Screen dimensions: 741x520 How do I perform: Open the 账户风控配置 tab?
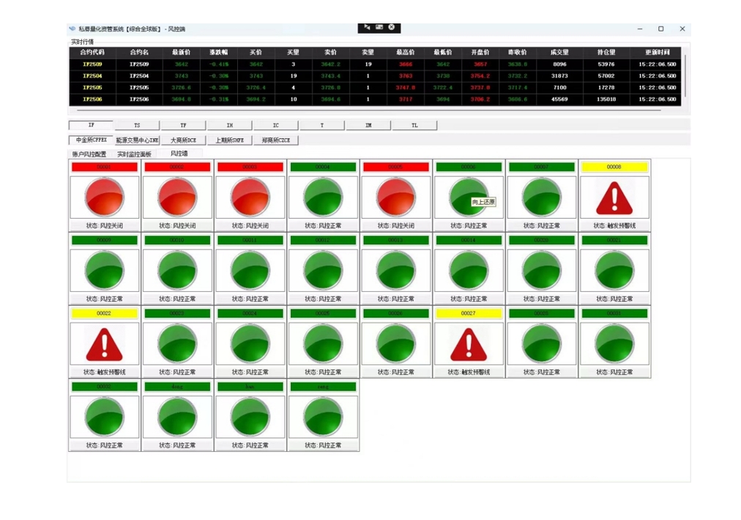coord(89,154)
